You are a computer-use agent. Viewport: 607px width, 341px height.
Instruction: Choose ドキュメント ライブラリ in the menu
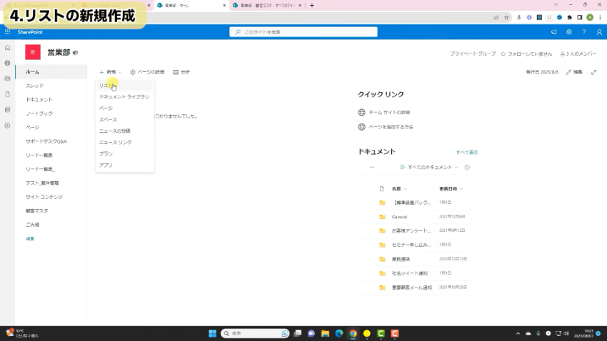124,96
